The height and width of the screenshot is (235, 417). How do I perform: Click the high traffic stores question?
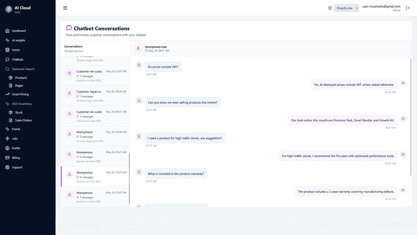(x=185, y=138)
